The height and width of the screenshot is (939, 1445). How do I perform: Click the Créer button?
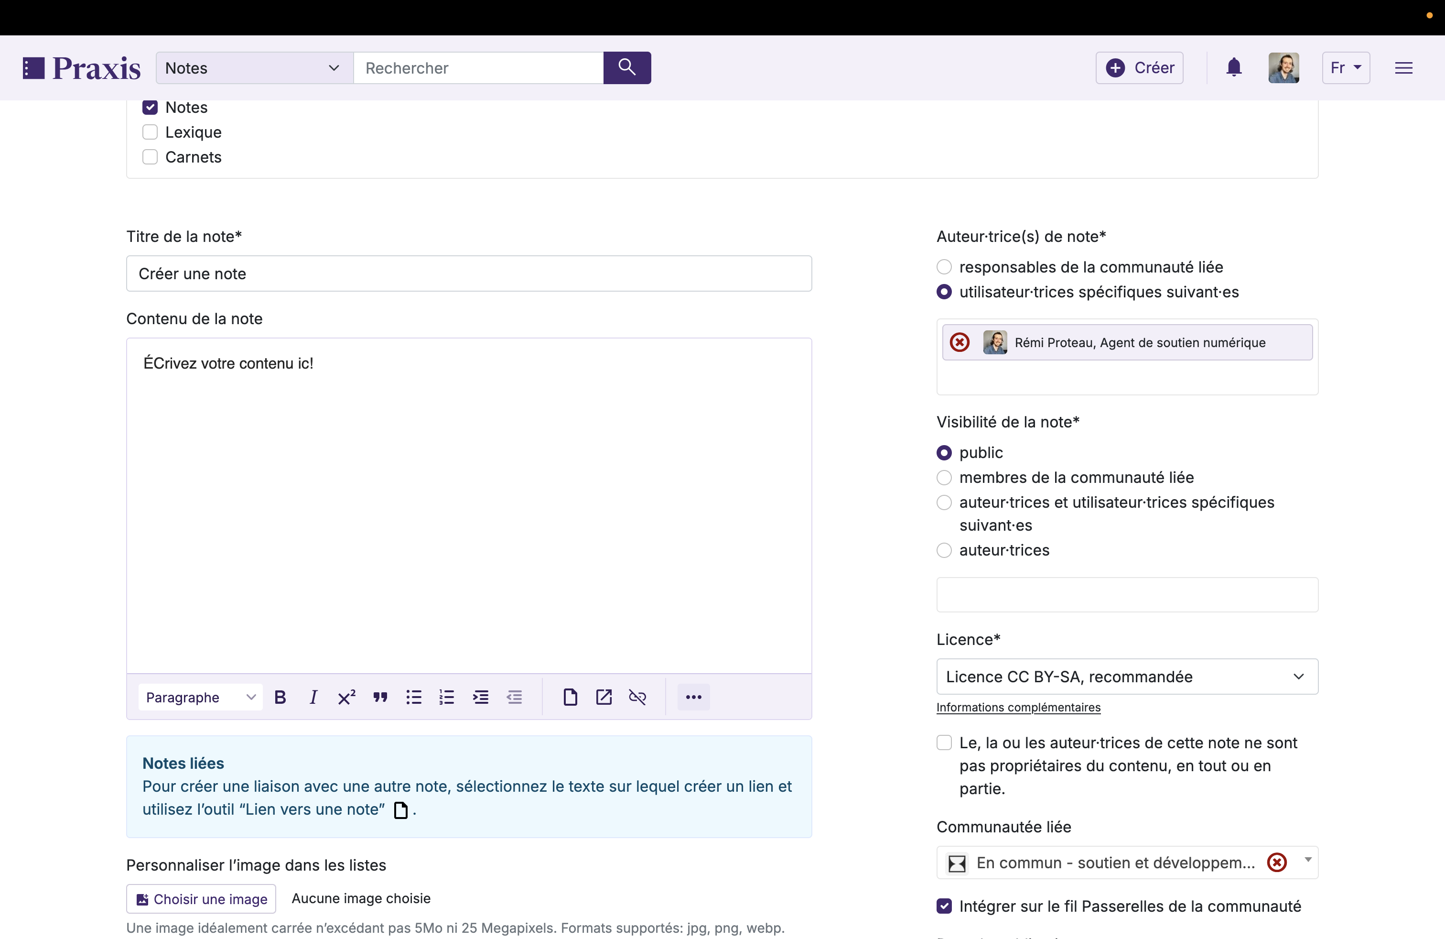point(1139,67)
